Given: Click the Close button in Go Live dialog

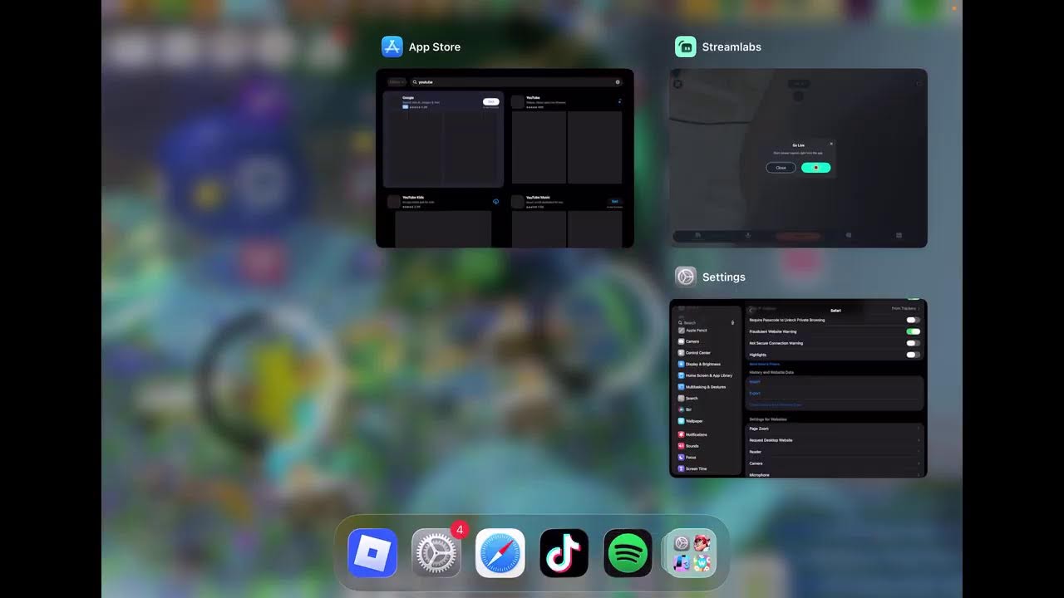Looking at the screenshot, I should point(781,168).
